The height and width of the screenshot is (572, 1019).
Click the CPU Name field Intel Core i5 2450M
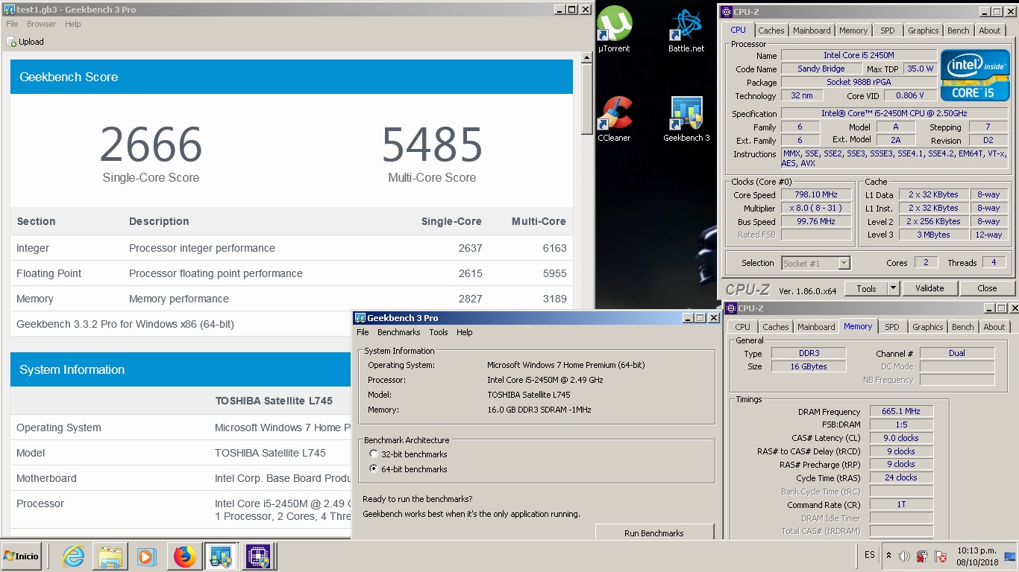[x=859, y=55]
